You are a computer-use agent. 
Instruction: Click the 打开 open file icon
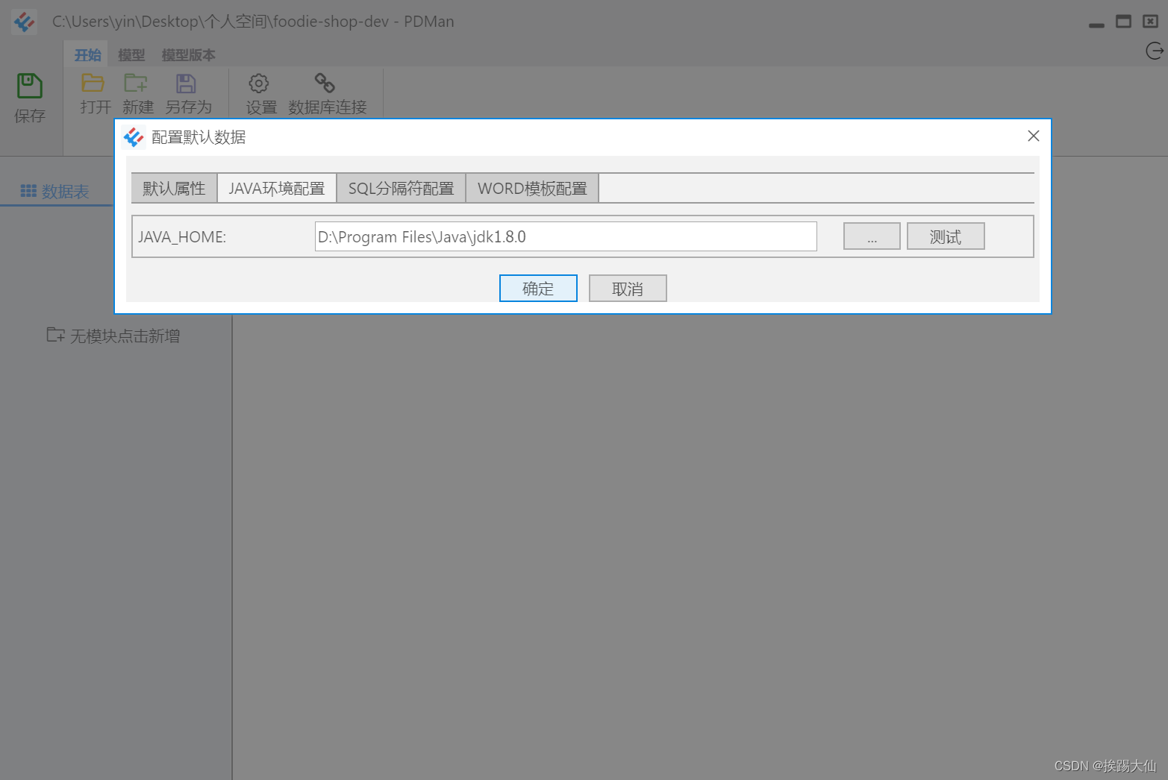[93, 84]
